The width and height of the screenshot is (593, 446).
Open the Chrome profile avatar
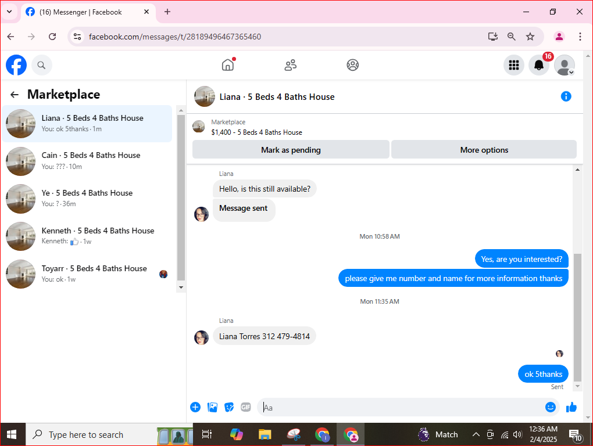point(559,37)
